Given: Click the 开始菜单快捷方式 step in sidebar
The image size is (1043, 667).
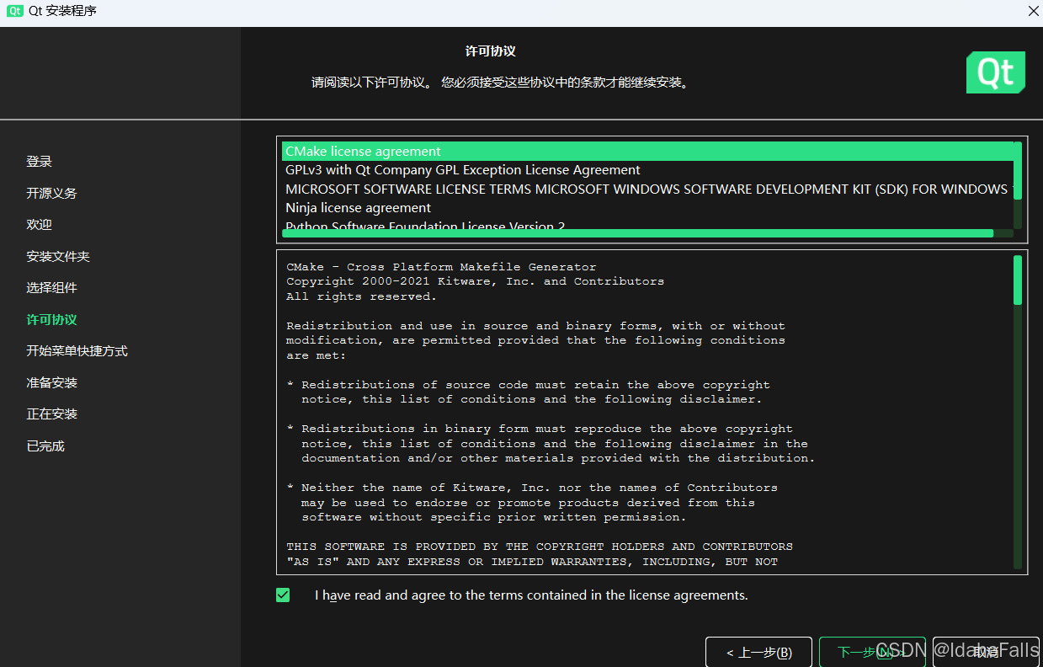Looking at the screenshot, I should [x=77, y=351].
